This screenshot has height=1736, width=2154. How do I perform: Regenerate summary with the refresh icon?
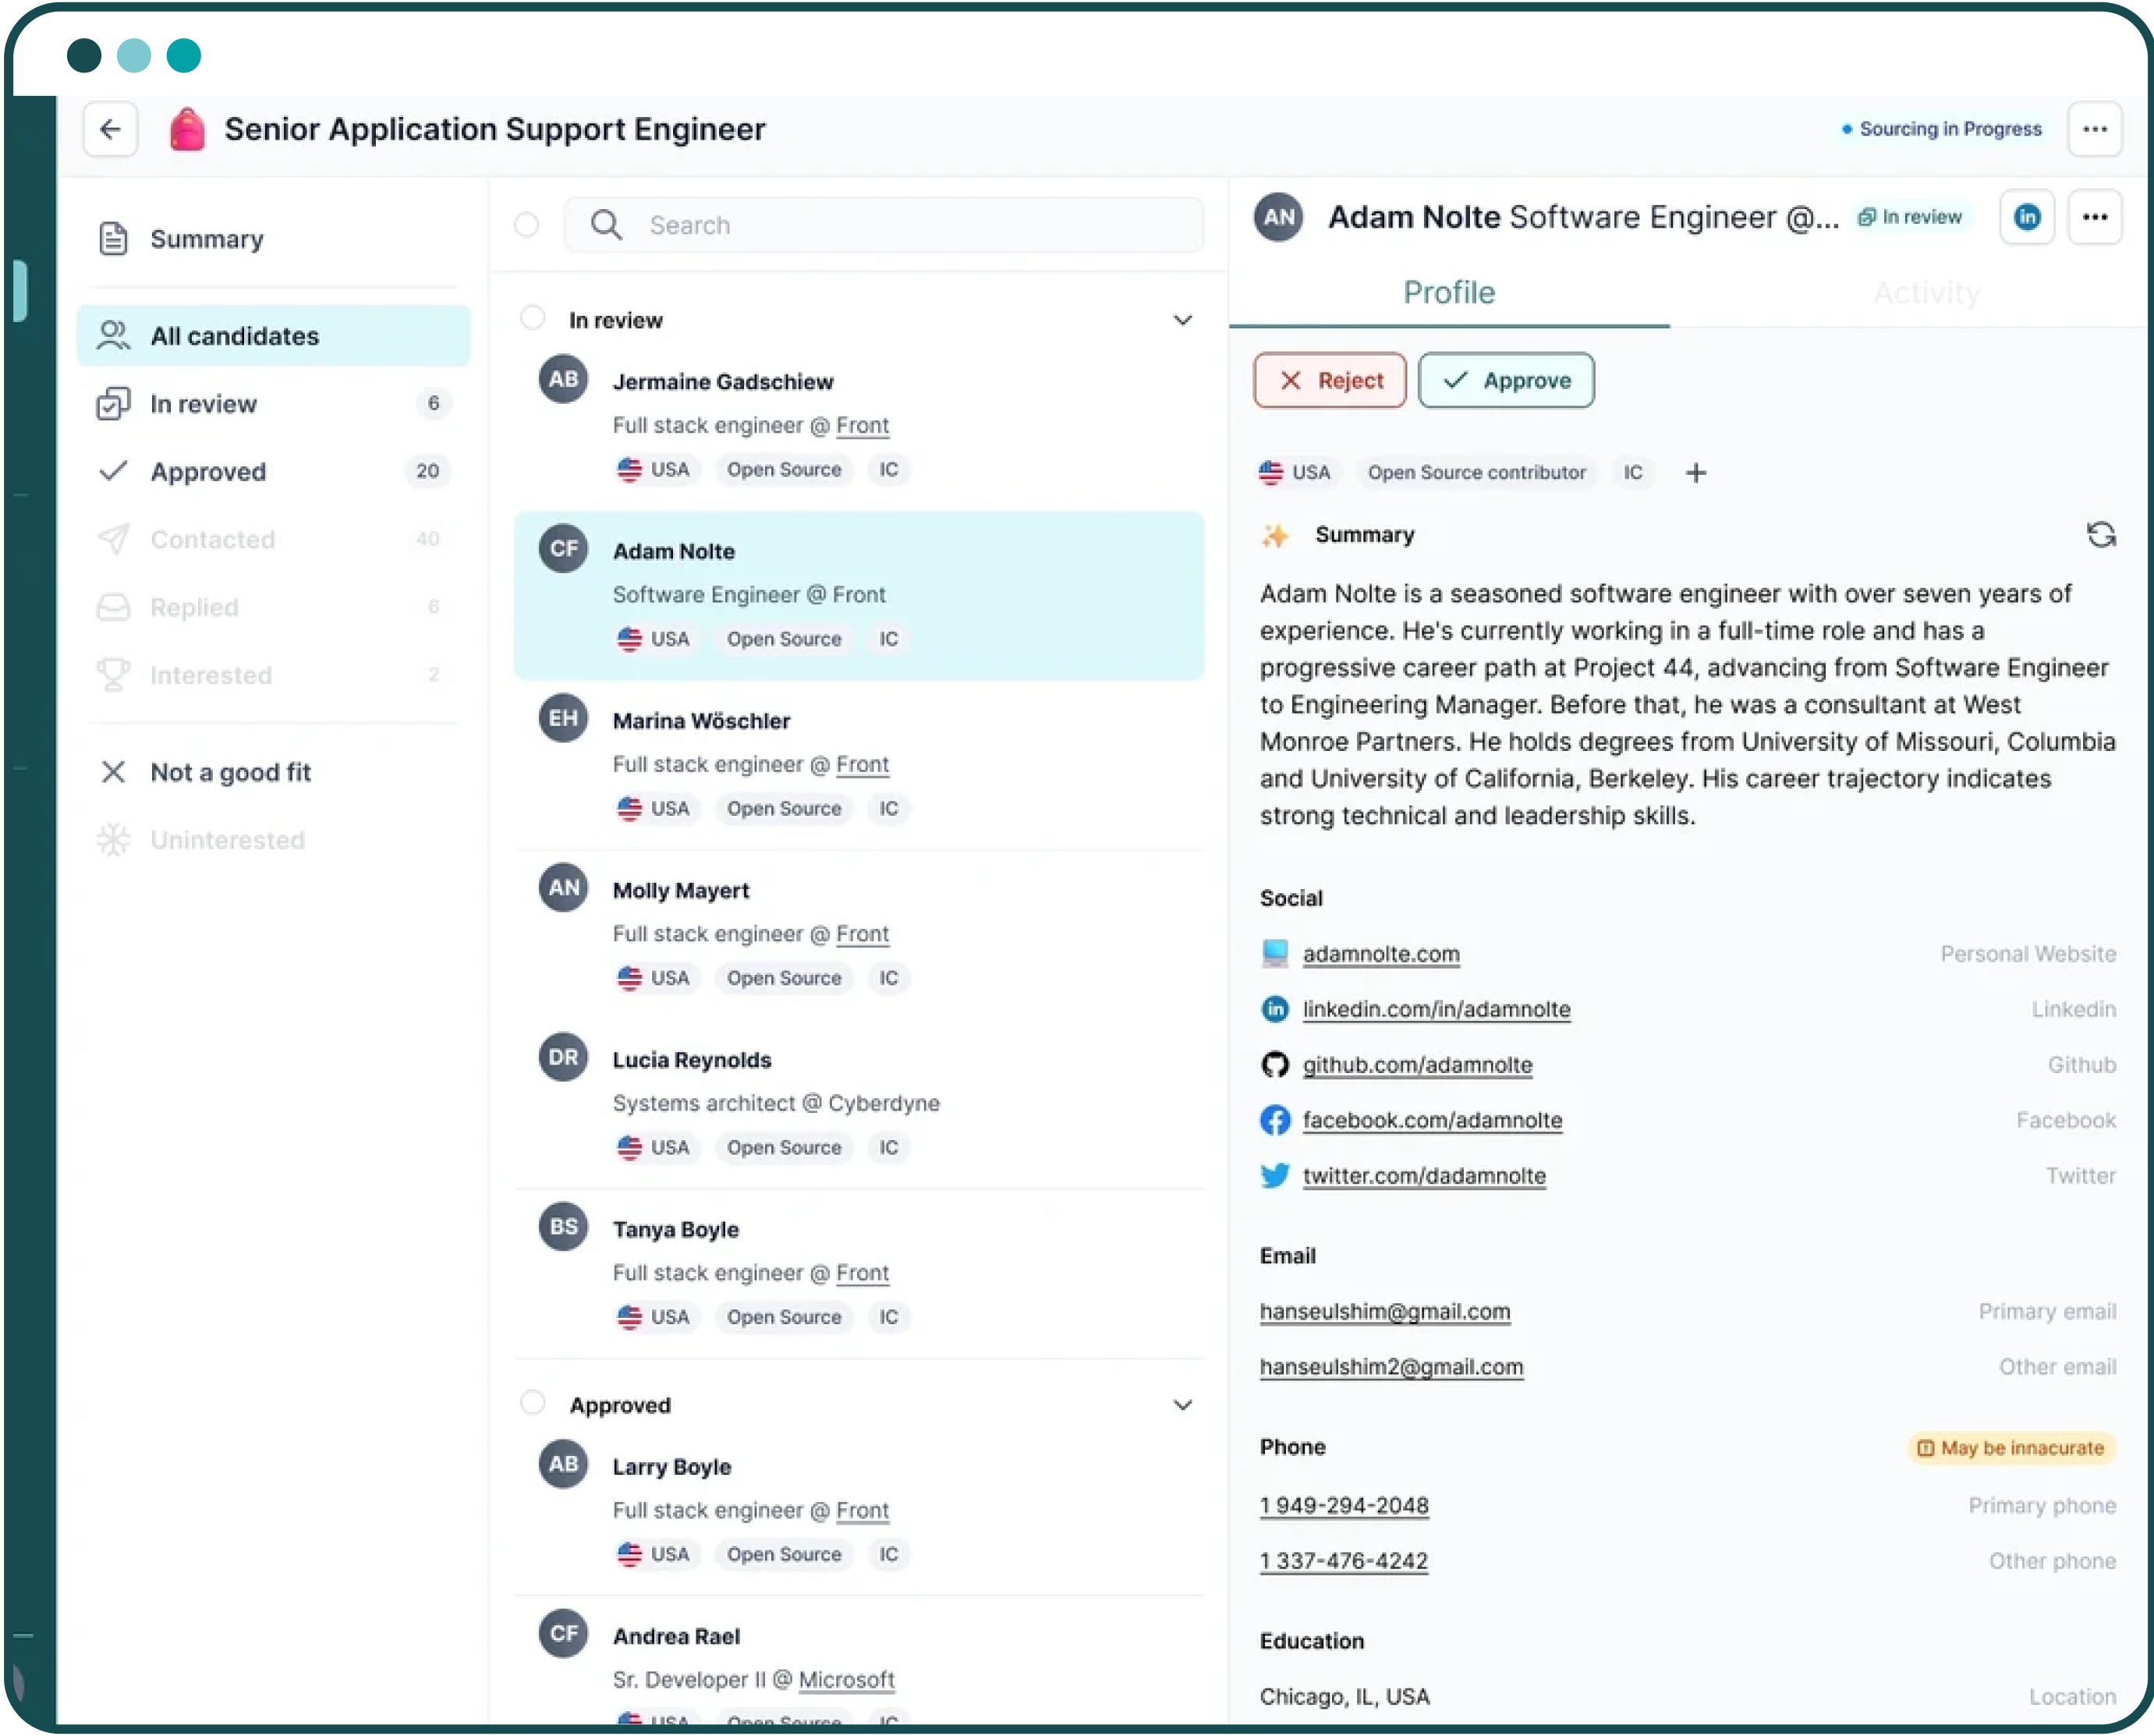(2100, 535)
